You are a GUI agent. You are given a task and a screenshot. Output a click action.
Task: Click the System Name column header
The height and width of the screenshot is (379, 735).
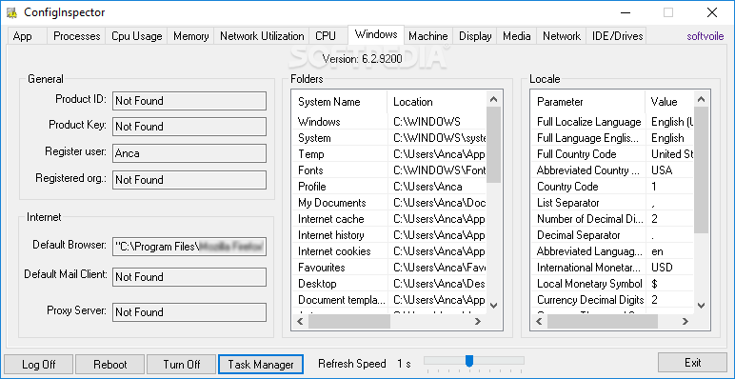(340, 102)
